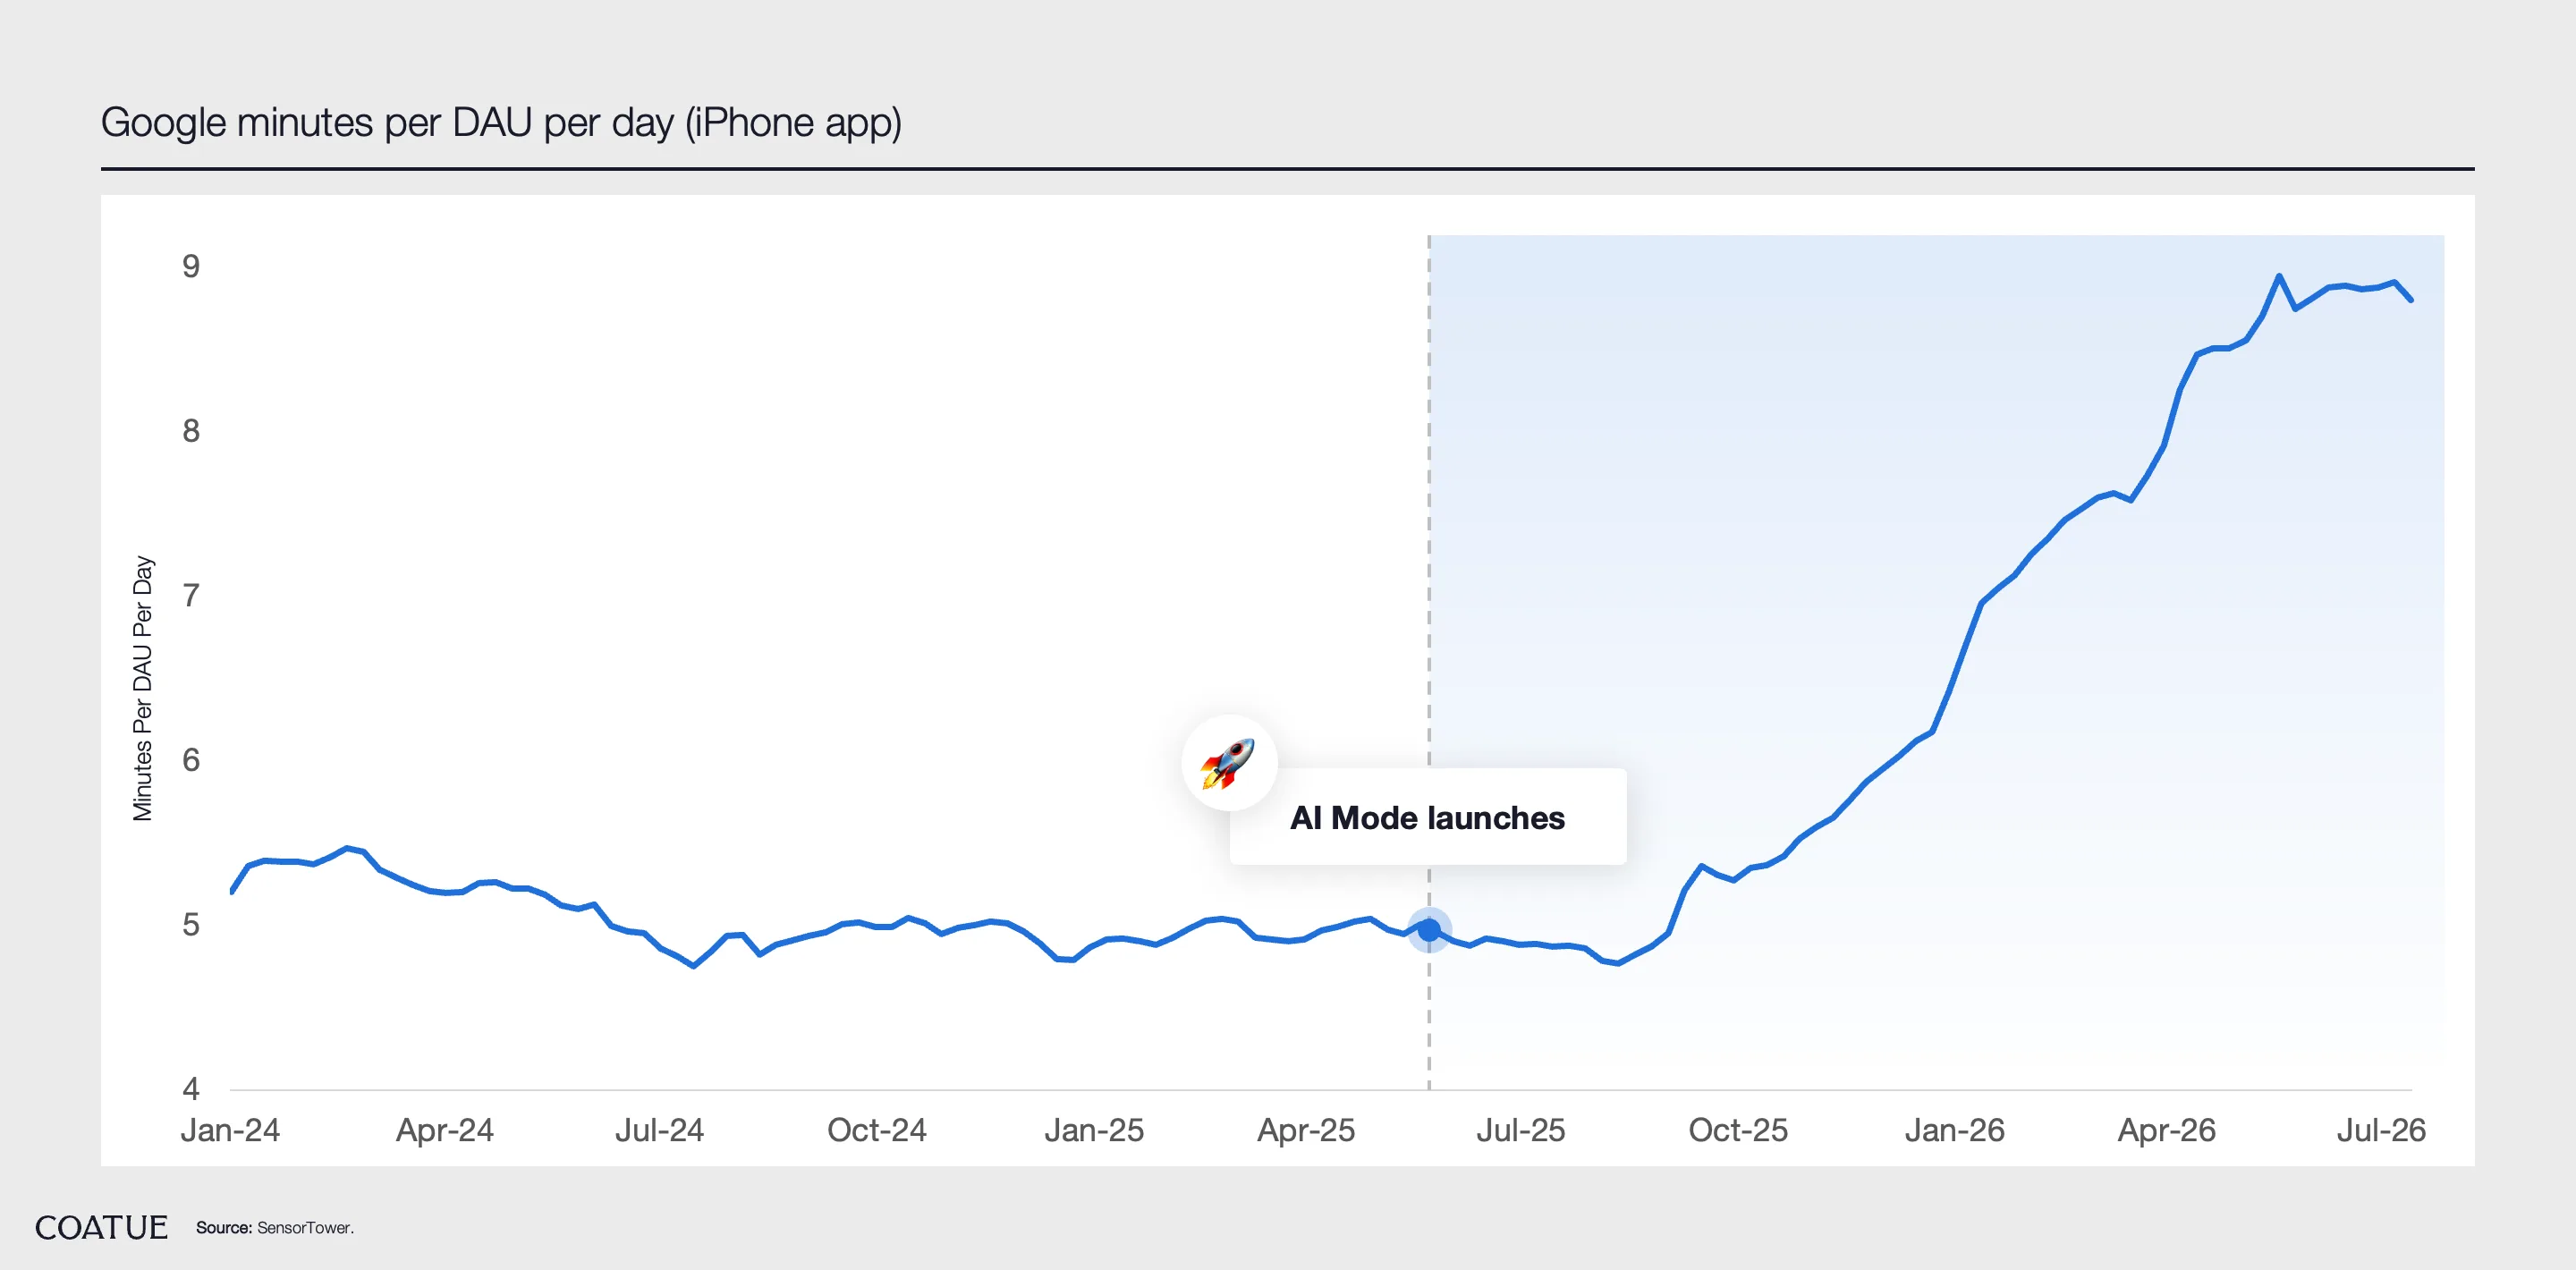
Task: Click the Jul-26 axis label
Action: (2381, 1130)
